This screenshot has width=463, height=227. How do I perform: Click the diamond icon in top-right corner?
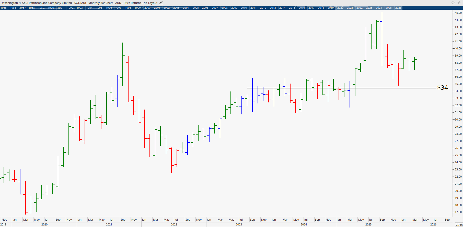[453, 3]
